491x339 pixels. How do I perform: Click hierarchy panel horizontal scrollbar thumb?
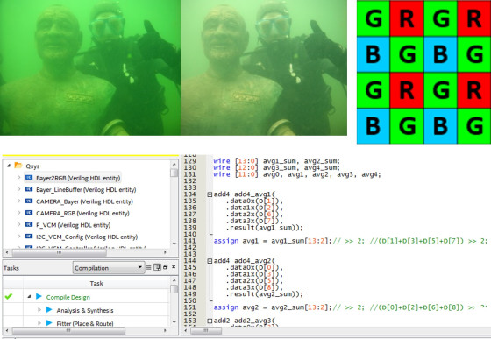coord(60,252)
